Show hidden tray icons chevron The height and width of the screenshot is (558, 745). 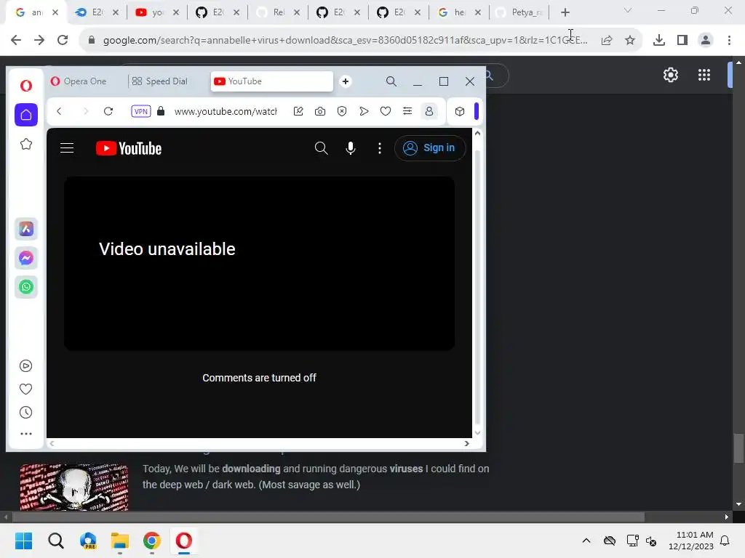tap(586, 541)
